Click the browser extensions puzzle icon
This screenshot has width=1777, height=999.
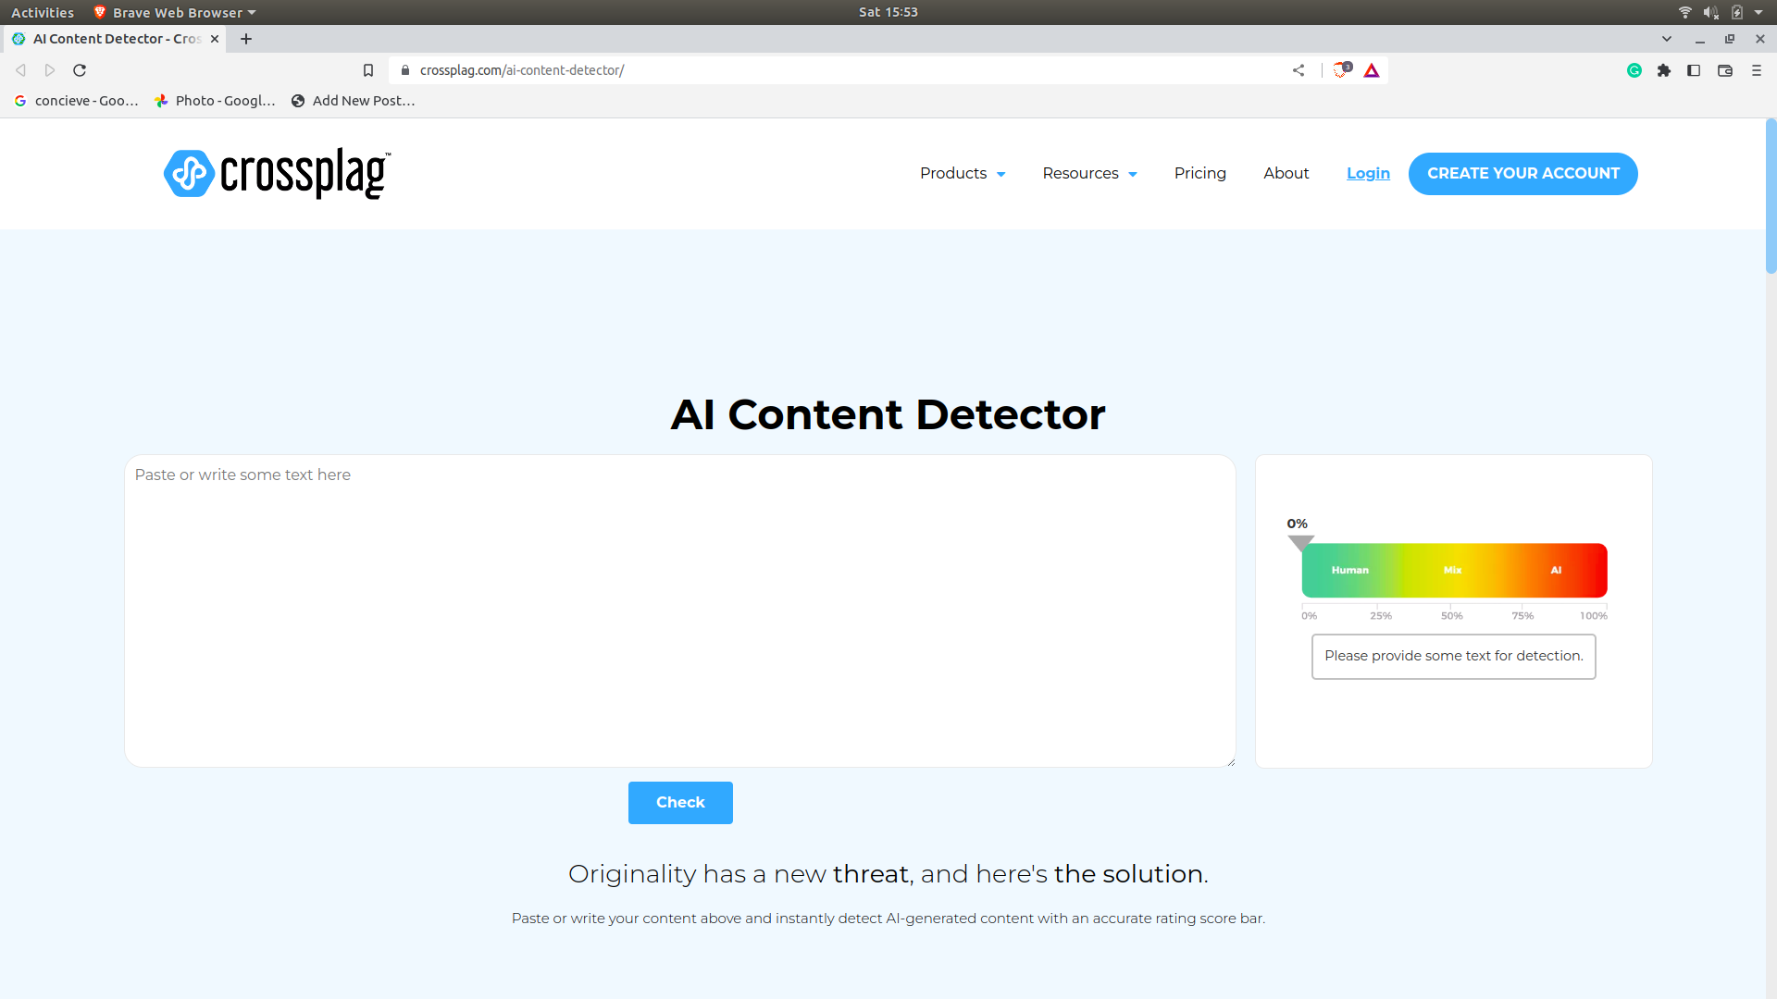1663,69
